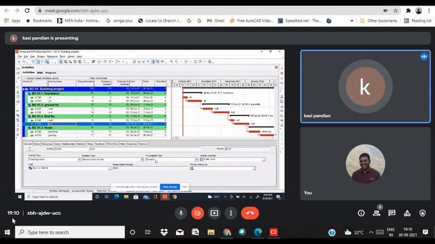This screenshot has width=435, height=244.
Task: Open camera permission icon in address bar
Action: (x=385, y=11)
